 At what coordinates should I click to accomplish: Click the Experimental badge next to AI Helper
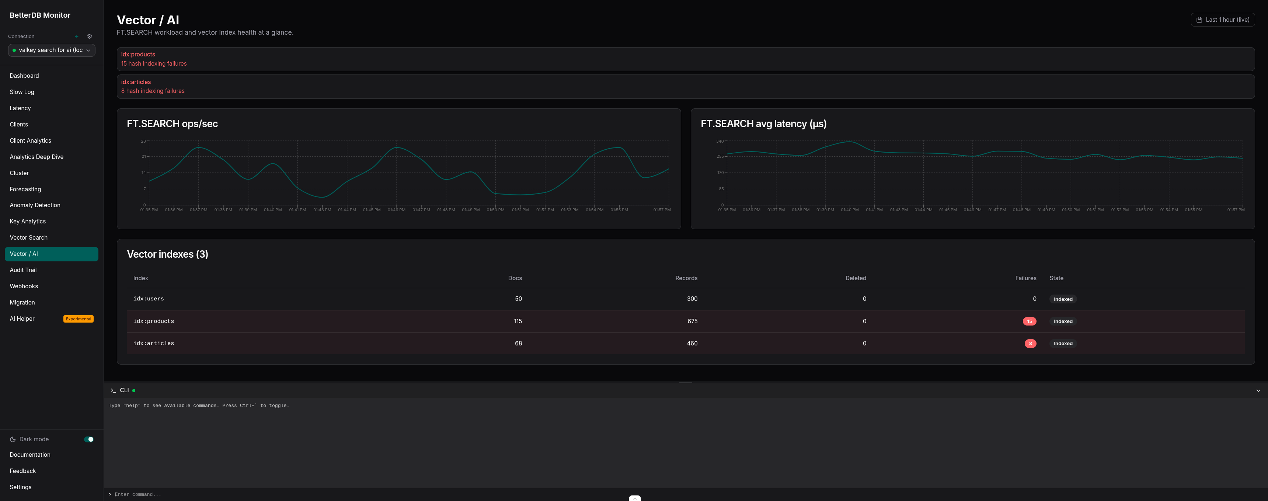point(78,319)
